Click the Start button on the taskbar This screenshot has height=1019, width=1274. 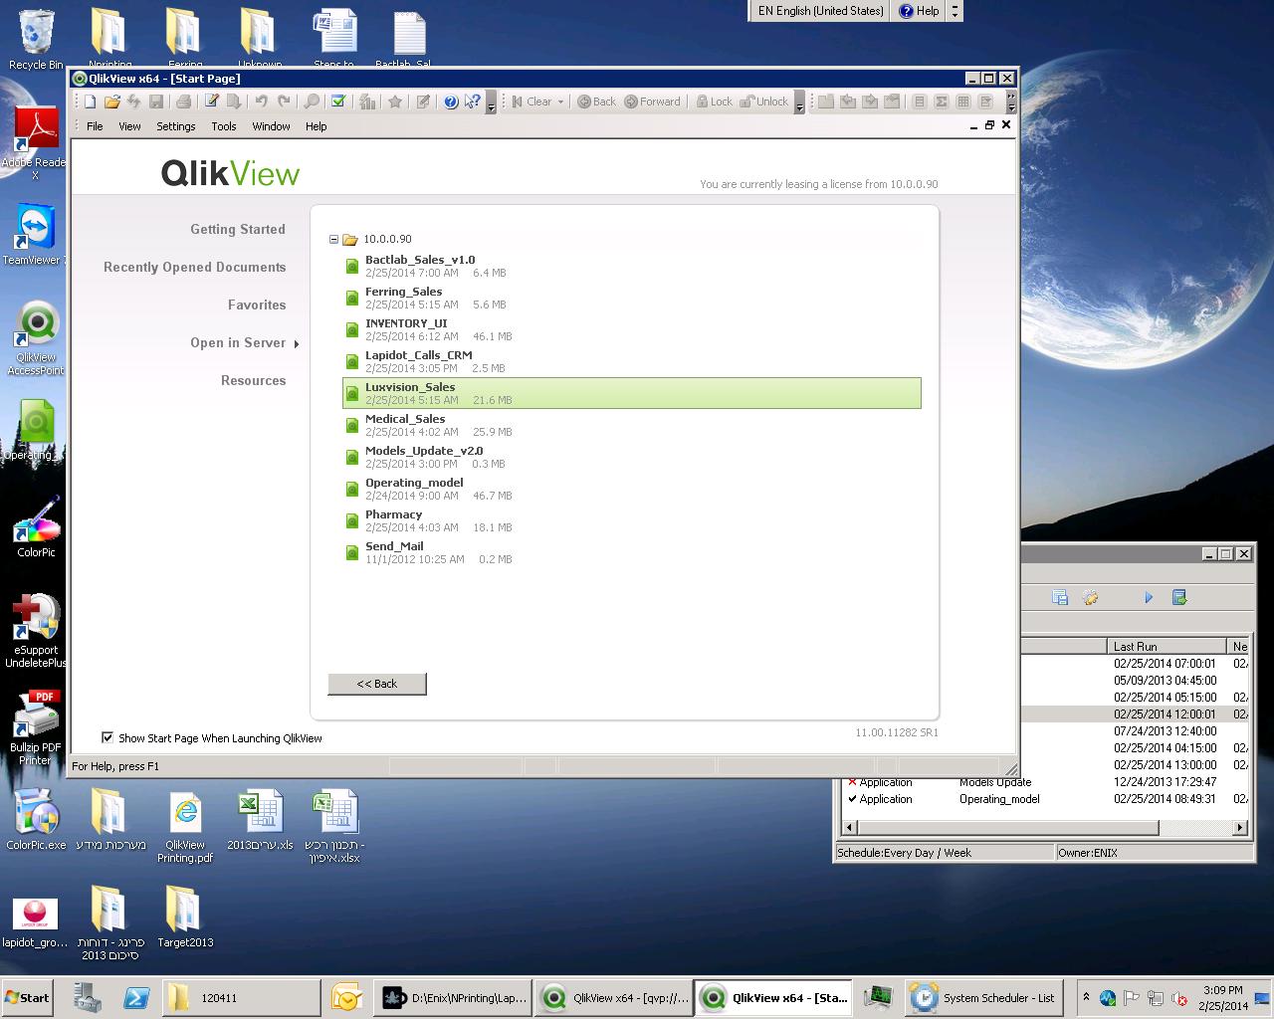click(27, 997)
